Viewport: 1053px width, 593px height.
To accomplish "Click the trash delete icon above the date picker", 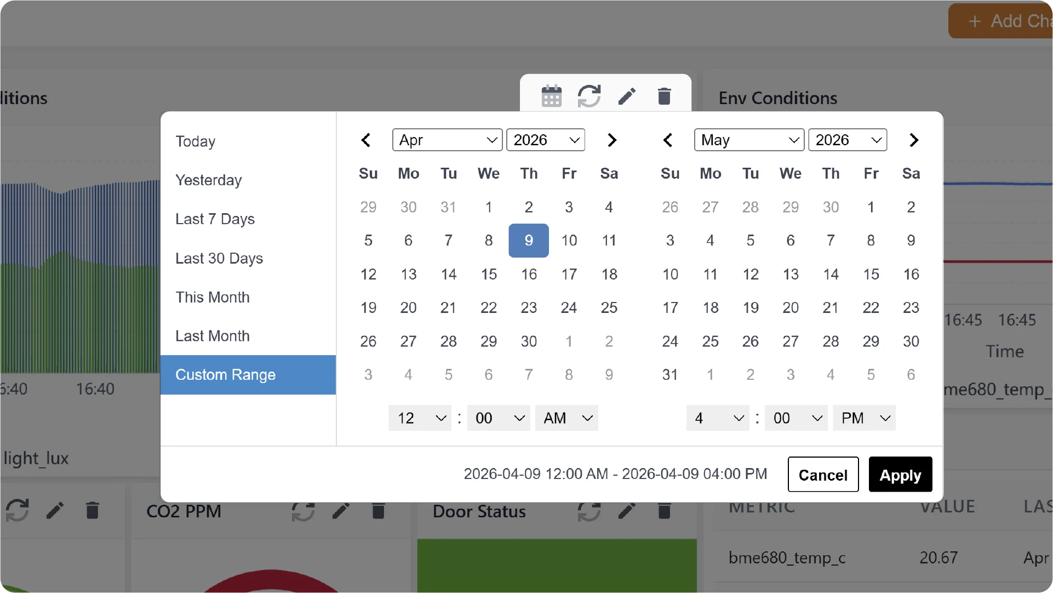I will click(x=664, y=96).
